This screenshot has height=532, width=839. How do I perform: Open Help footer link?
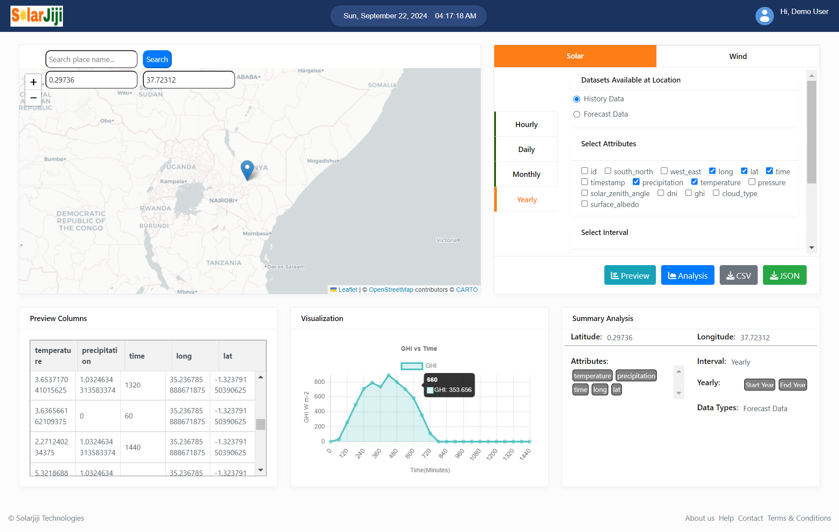pos(726,518)
